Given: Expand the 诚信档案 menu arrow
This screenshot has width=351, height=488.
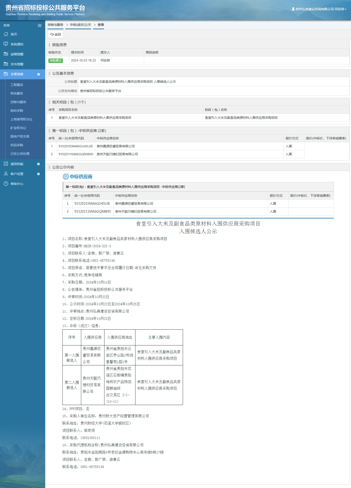Looking at the screenshot, I should [x=39, y=164].
